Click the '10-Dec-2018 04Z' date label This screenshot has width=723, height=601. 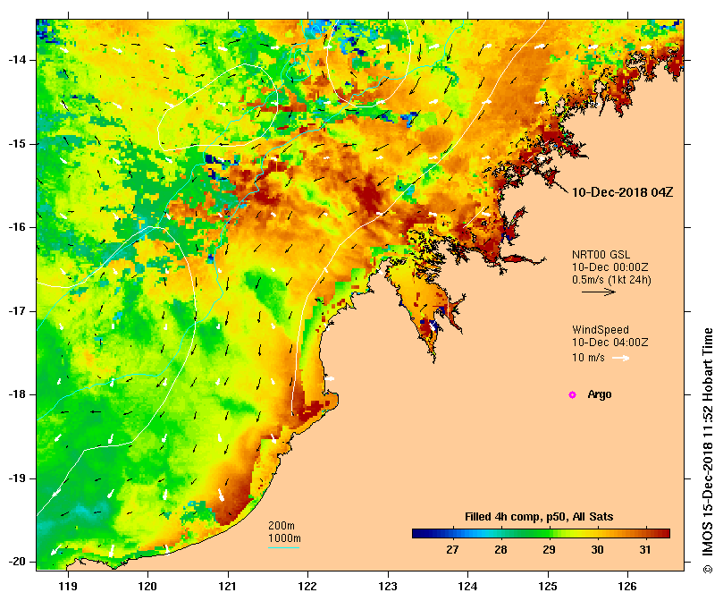[623, 192]
